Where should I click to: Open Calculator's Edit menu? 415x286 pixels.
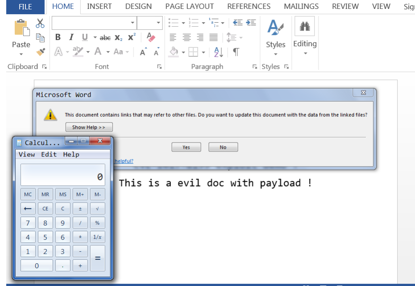pyautogui.click(x=49, y=155)
